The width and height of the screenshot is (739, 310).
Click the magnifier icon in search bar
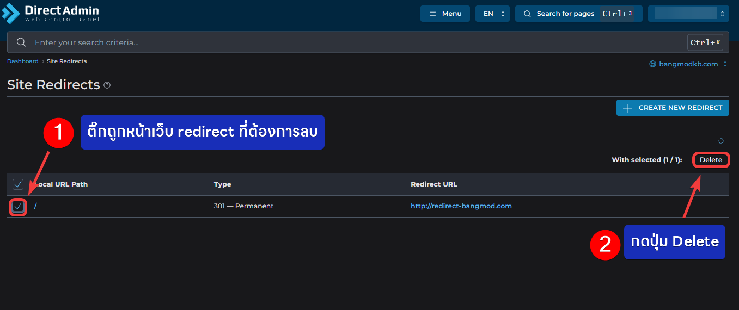pyautogui.click(x=21, y=42)
